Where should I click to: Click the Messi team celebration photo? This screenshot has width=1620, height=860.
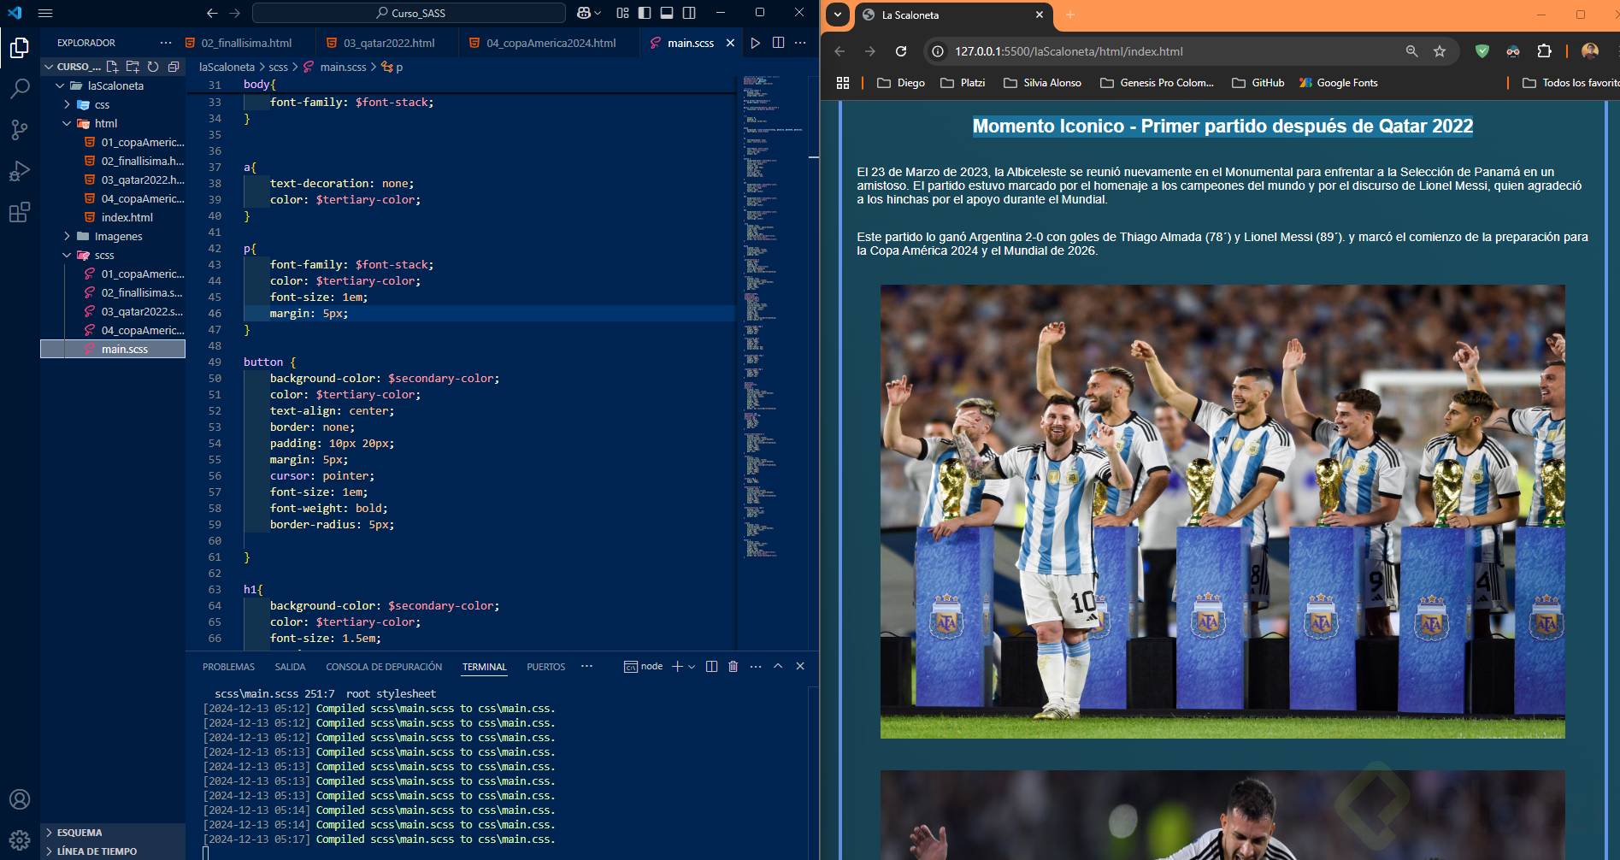tap(1222, 511)
